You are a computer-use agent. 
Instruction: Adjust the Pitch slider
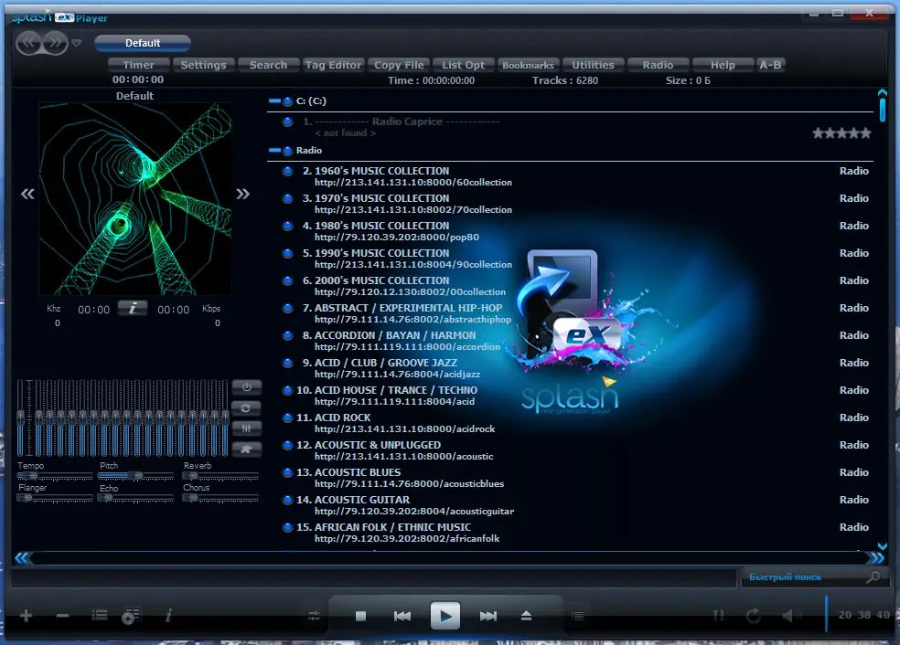click(x=135, y=476)
